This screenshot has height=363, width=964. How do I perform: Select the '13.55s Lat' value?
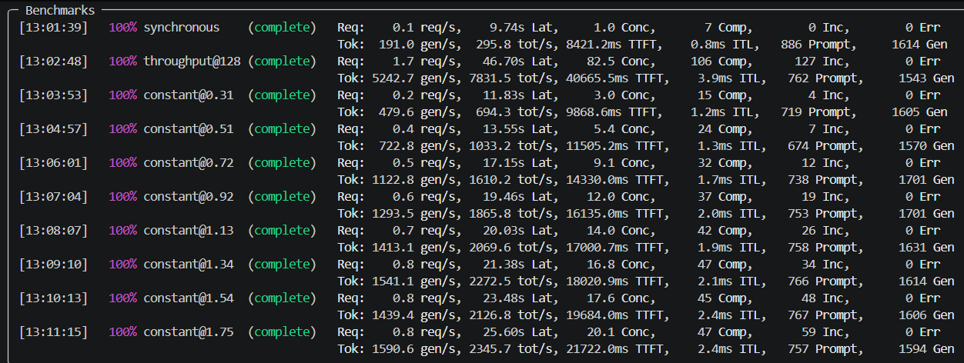click(519, 129)
